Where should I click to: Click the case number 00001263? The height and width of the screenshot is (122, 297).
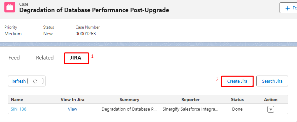tap(86, 34)
